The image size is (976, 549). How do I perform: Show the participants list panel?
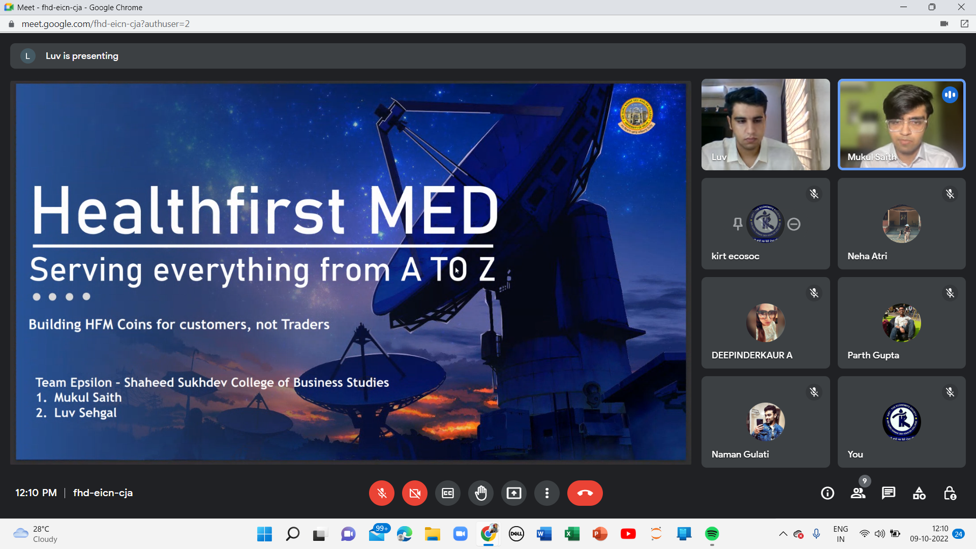point(858,493)
